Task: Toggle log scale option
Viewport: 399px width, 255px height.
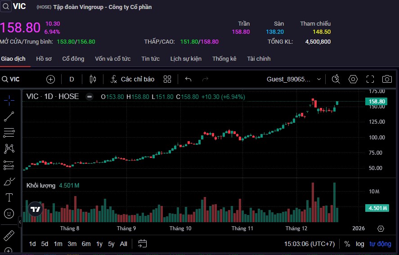Action: [360, 244]
